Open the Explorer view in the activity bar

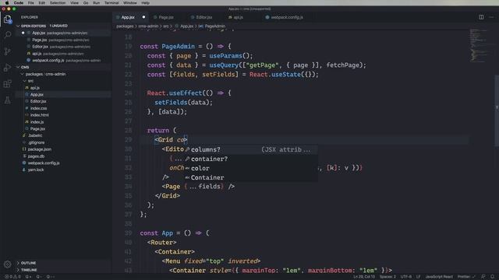click(7, 19)
